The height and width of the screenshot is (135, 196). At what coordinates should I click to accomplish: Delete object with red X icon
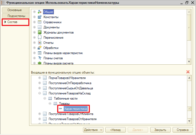pos(188,72)
